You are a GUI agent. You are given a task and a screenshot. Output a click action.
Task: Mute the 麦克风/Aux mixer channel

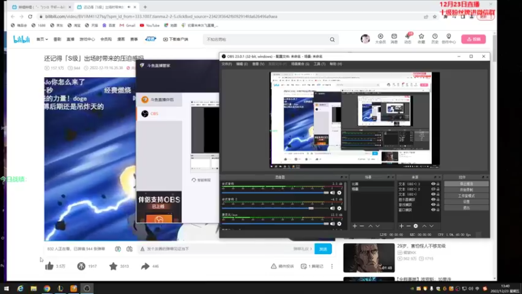[332, 223]
